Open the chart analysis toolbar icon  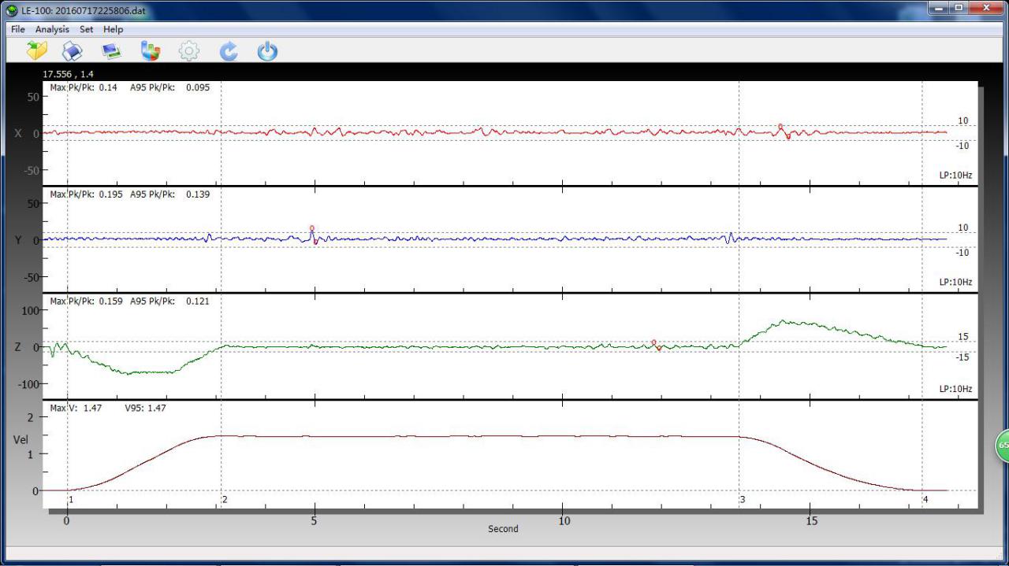click(x=150, y=51)
